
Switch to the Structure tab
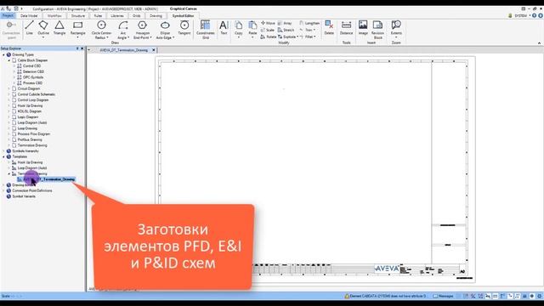click(77, 16)
